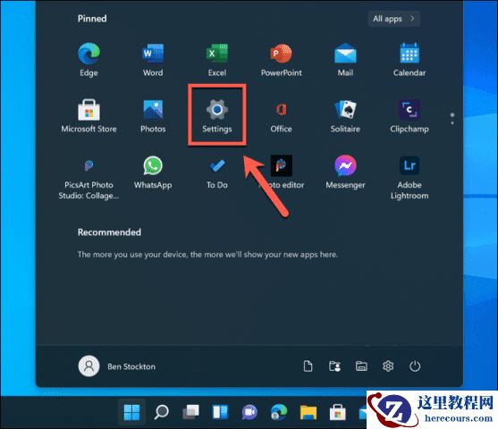
Task: Open the Mail app icon
Action: coord(345,60)
